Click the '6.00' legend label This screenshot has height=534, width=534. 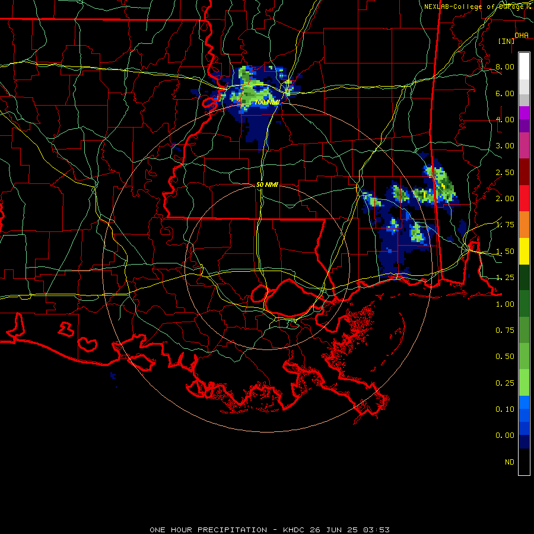pos(505,93)
